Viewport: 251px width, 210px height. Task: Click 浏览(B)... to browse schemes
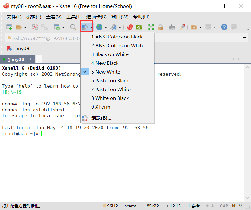pyautogui.click(x=117, y=118)
